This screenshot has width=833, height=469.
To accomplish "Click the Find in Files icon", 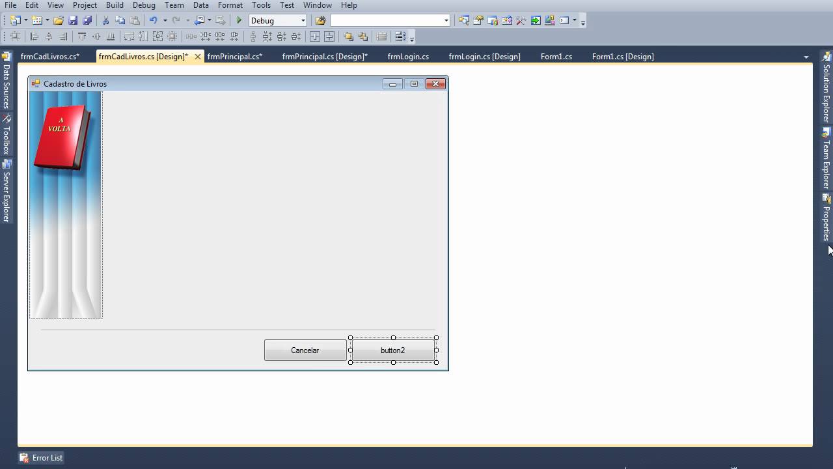I will (x=320, y=20).
